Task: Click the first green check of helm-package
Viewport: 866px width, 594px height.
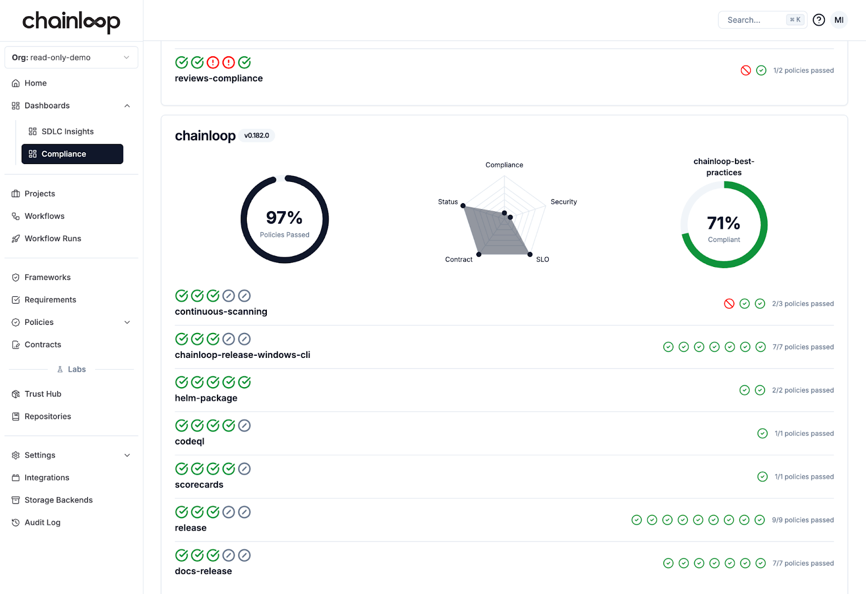Action: pyautogui.click(x=182, y=382)
